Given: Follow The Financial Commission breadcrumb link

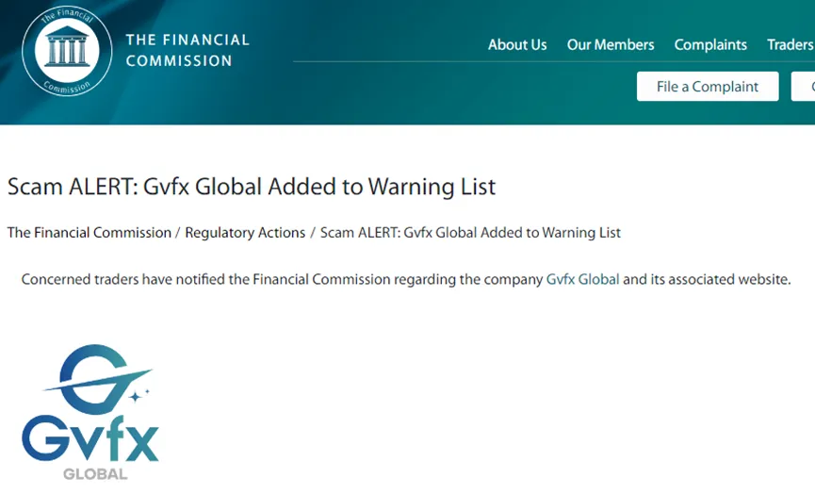Looking at the screenshot, I should point(90,233).
